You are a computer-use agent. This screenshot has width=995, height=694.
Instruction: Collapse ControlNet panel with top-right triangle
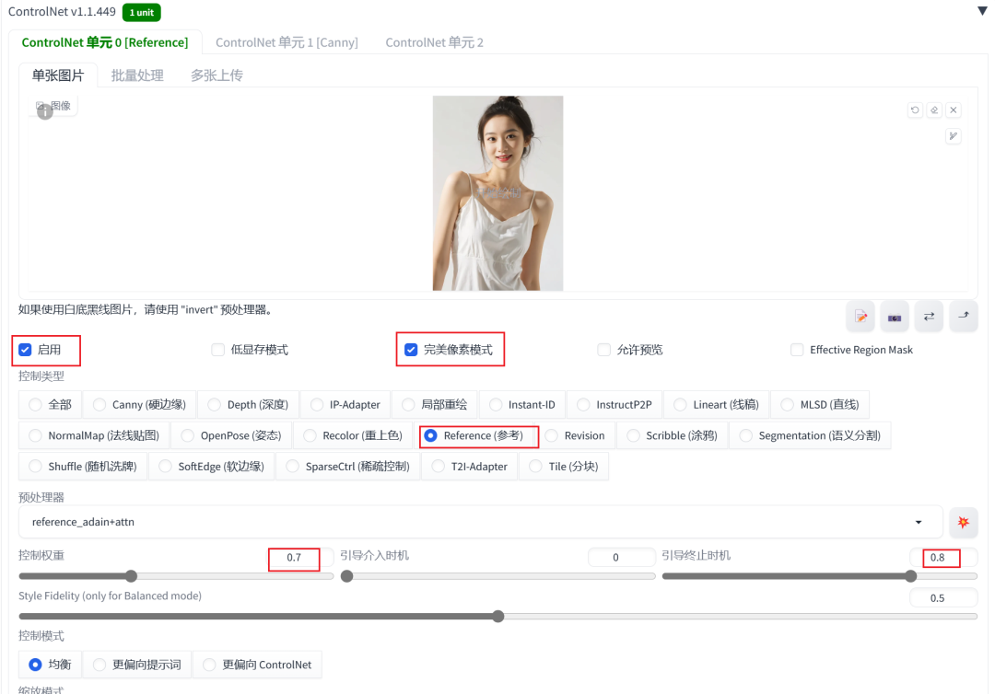click(982, 11)
